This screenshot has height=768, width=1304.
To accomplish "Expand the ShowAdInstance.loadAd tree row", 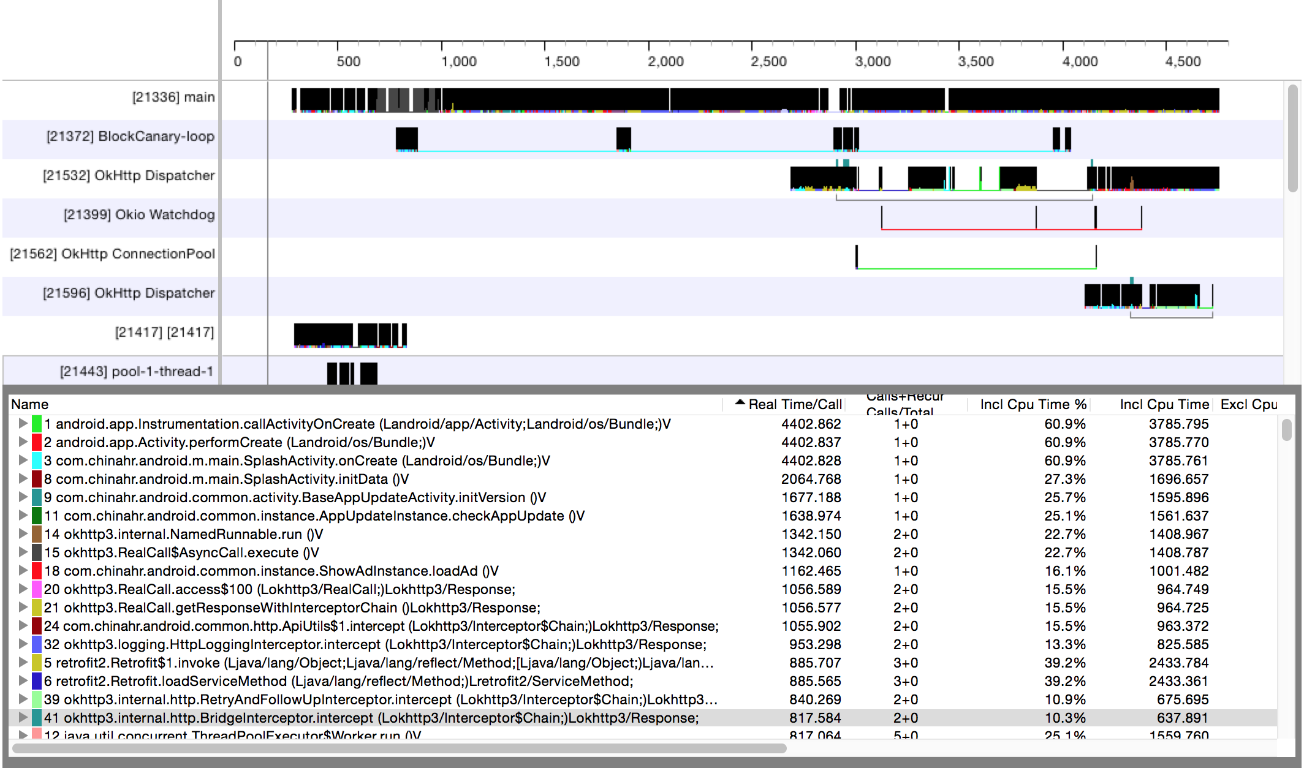I will [23, 570].
